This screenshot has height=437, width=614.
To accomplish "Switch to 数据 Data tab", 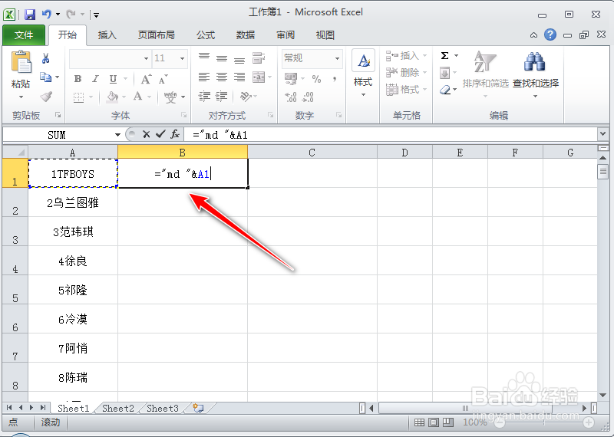I will (x=246, y=35).
